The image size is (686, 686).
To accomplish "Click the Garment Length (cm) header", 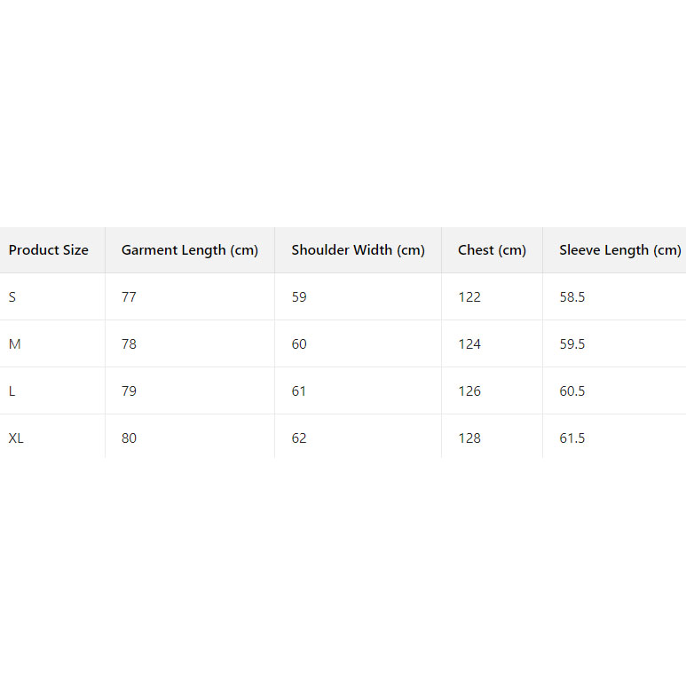I will [x=190, y=250].
